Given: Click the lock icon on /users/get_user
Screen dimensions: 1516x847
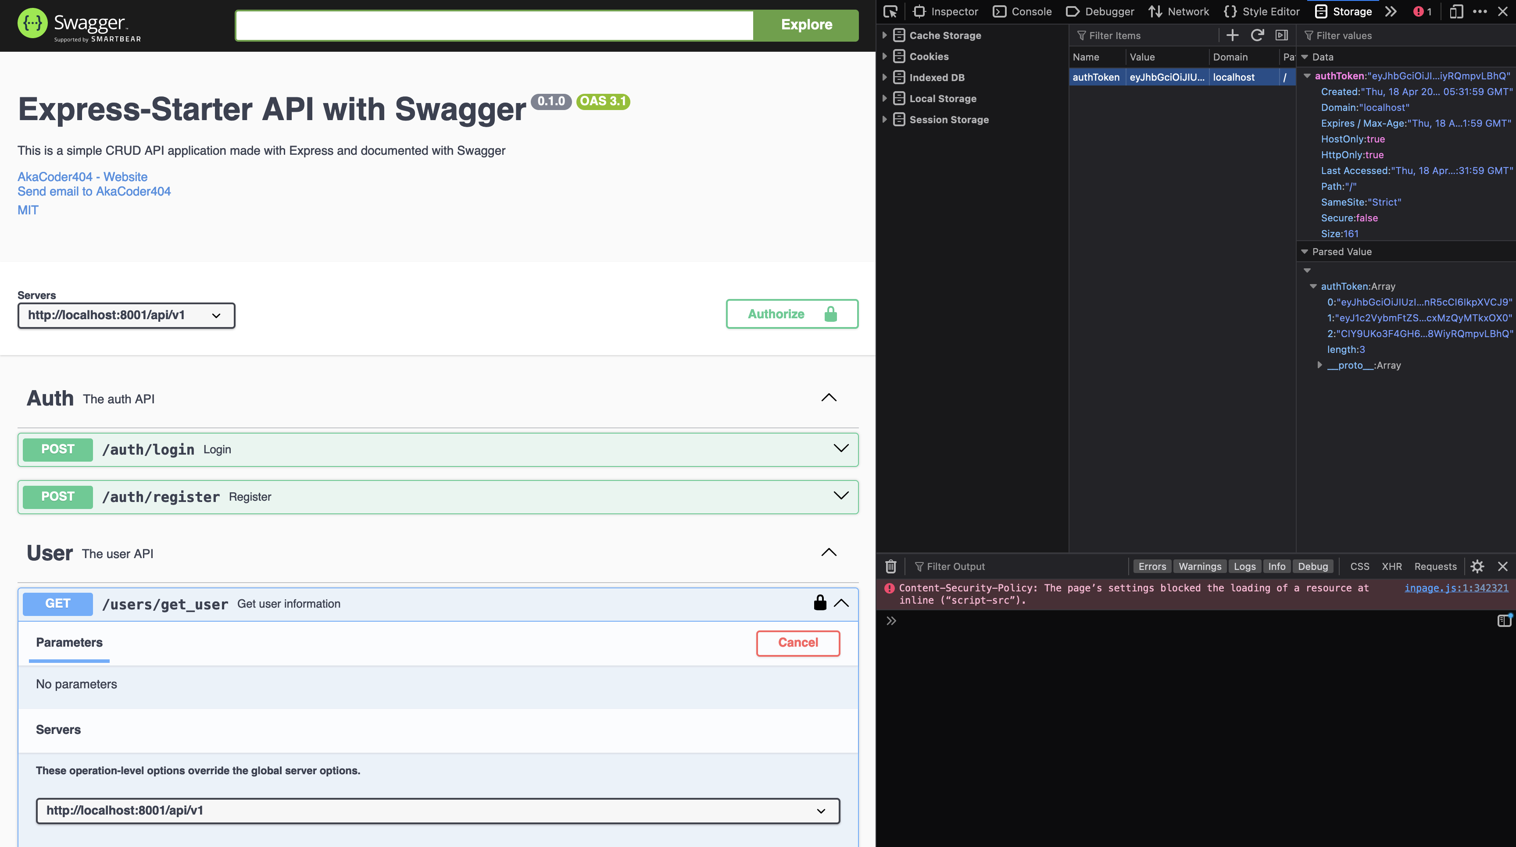Looking at the screenshot, I should pos(820,602).
